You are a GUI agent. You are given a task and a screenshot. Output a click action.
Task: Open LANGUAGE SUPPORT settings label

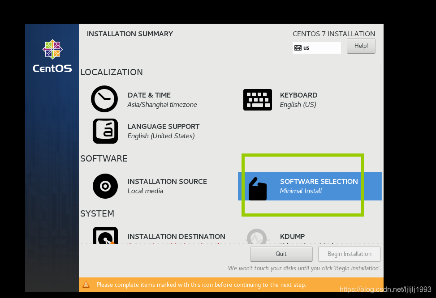click(164, 126)
